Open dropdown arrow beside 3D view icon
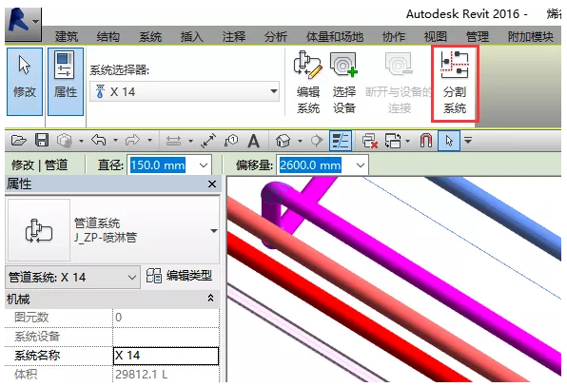The image size is (567, 387). point(300,141)
